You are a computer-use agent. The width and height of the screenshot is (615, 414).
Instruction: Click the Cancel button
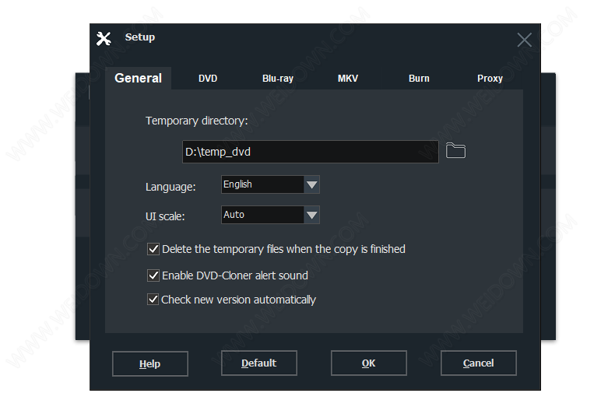478,363
